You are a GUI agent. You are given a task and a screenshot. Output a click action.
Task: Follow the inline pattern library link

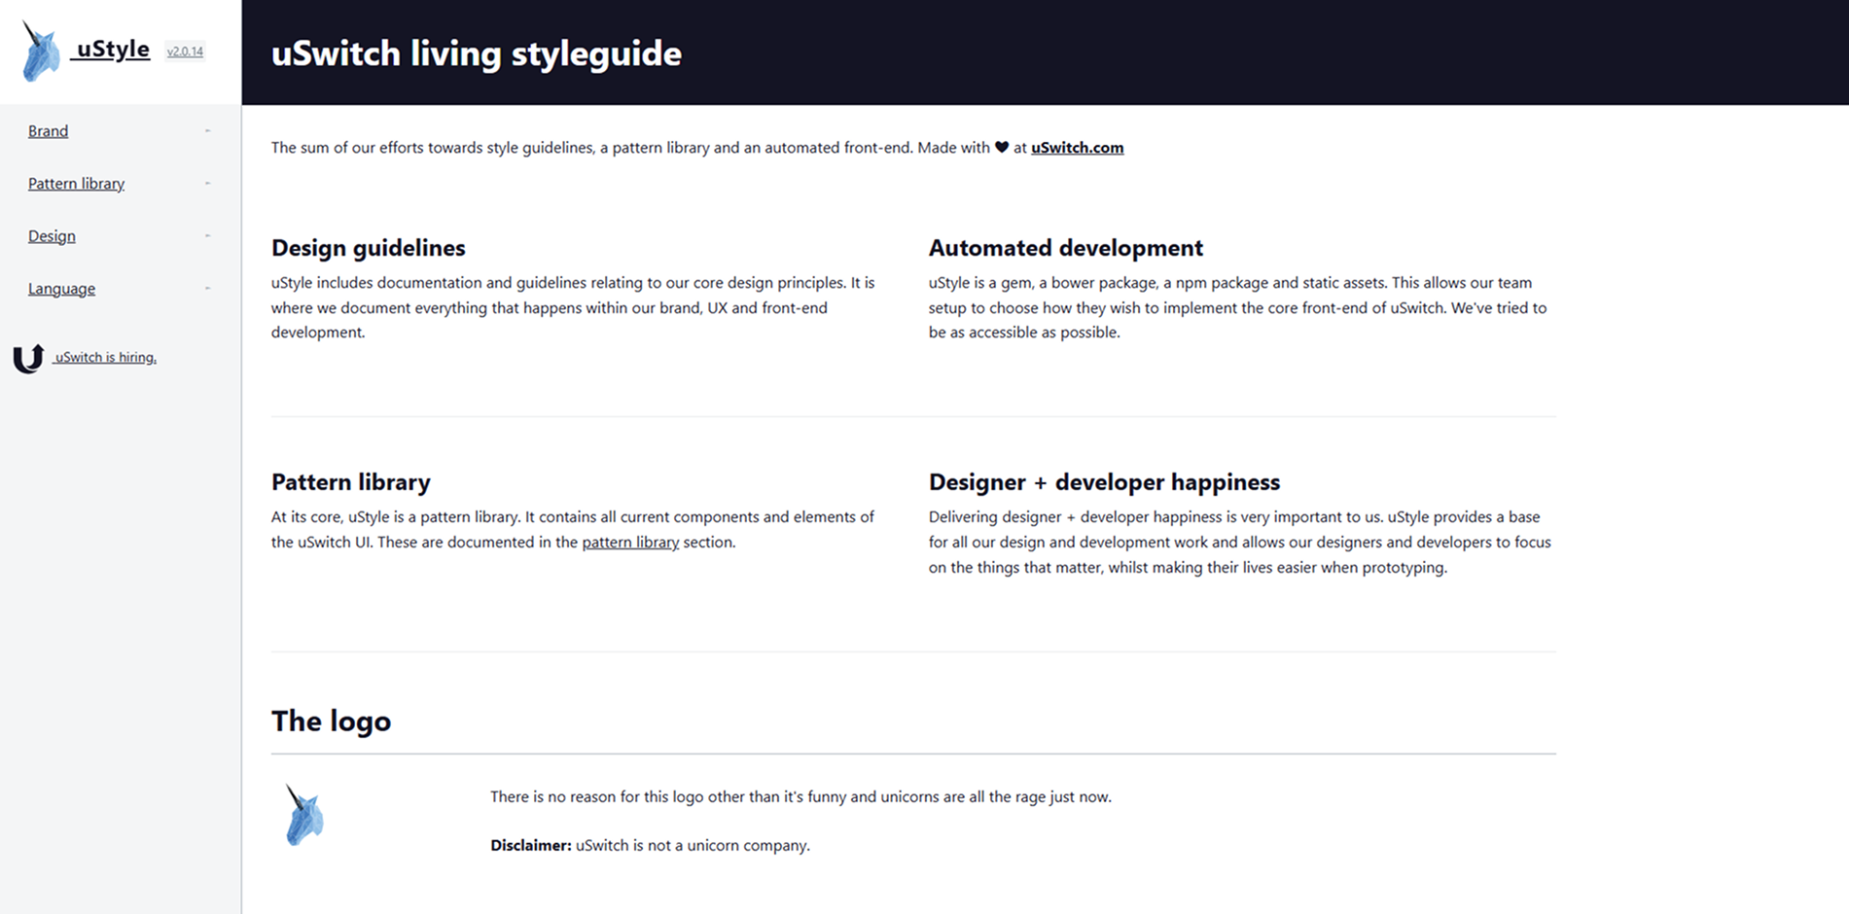click(630, 542)
